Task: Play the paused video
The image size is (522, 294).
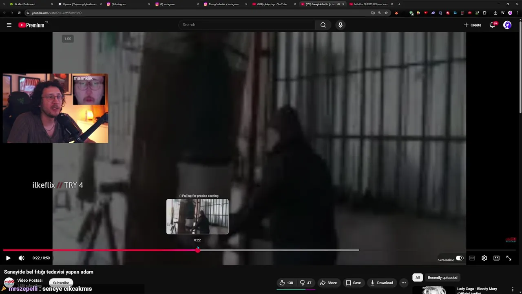Action: (x=8, y=258)
